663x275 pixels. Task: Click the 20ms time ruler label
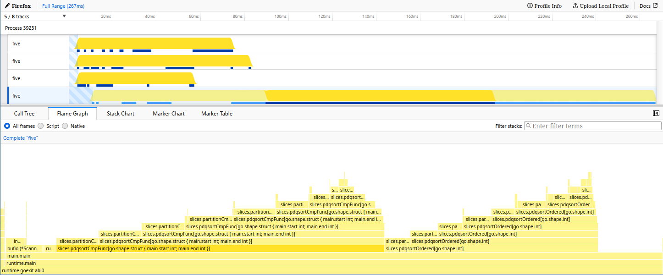pyautogui.click(x=106, y=16)
